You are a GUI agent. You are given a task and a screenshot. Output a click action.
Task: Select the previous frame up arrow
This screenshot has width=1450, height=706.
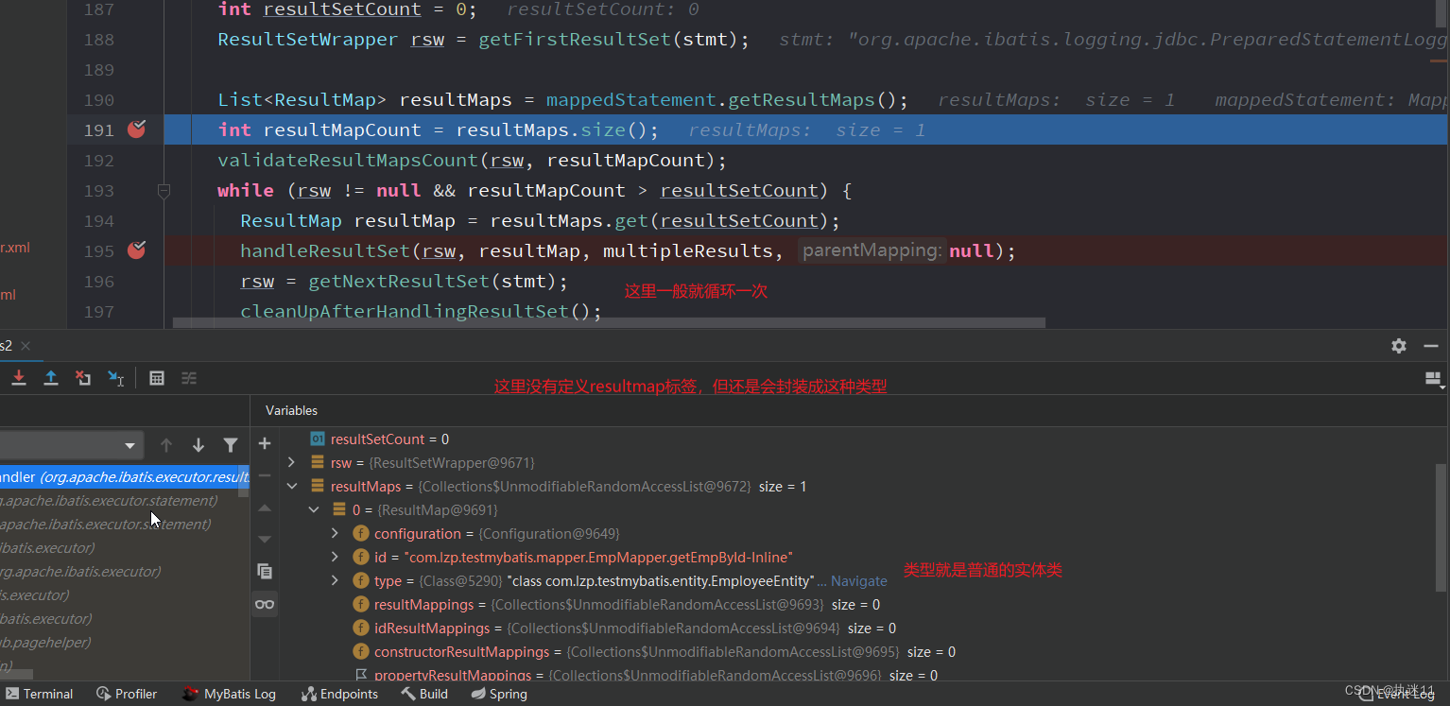pos(166,445)
